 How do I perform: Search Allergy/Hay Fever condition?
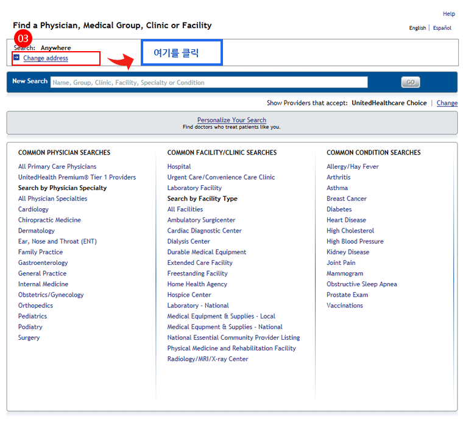(x=352, y=166)
